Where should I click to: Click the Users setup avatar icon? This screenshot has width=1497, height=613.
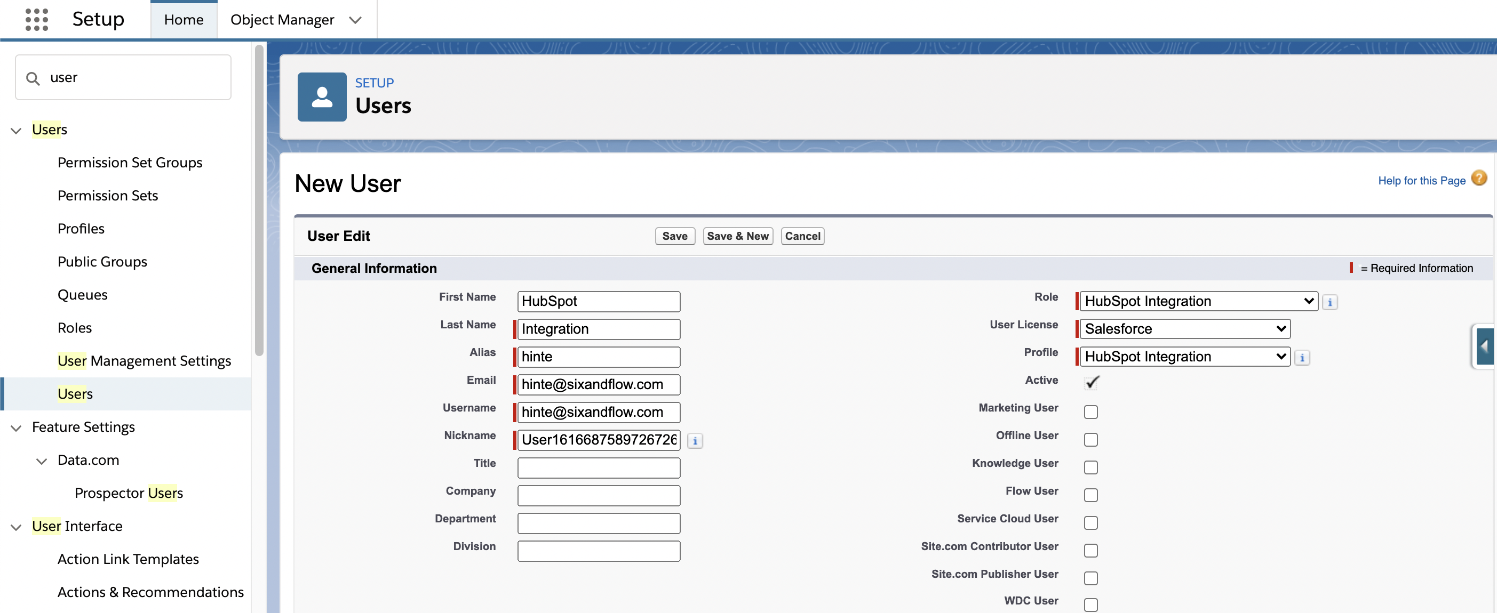[x=322, y=97]
